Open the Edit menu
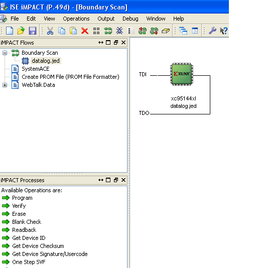Screen dimensions: 257x268 point(31,19)
